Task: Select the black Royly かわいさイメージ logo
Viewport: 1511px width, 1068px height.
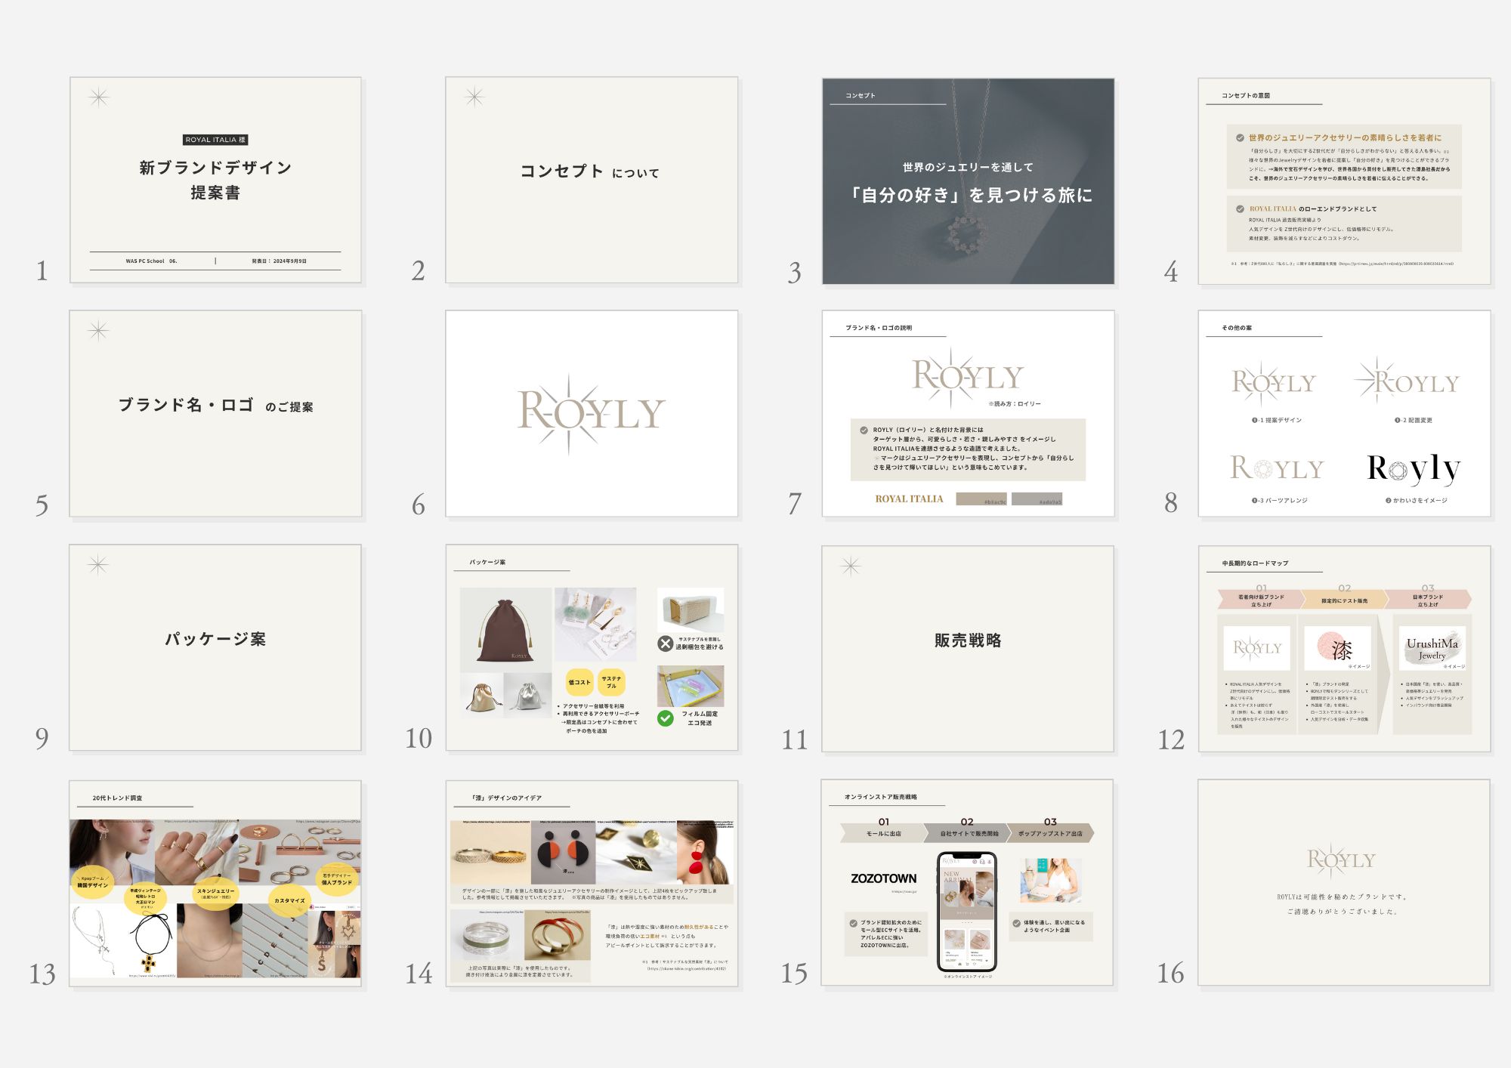Action: click(x=1414, y=469)
